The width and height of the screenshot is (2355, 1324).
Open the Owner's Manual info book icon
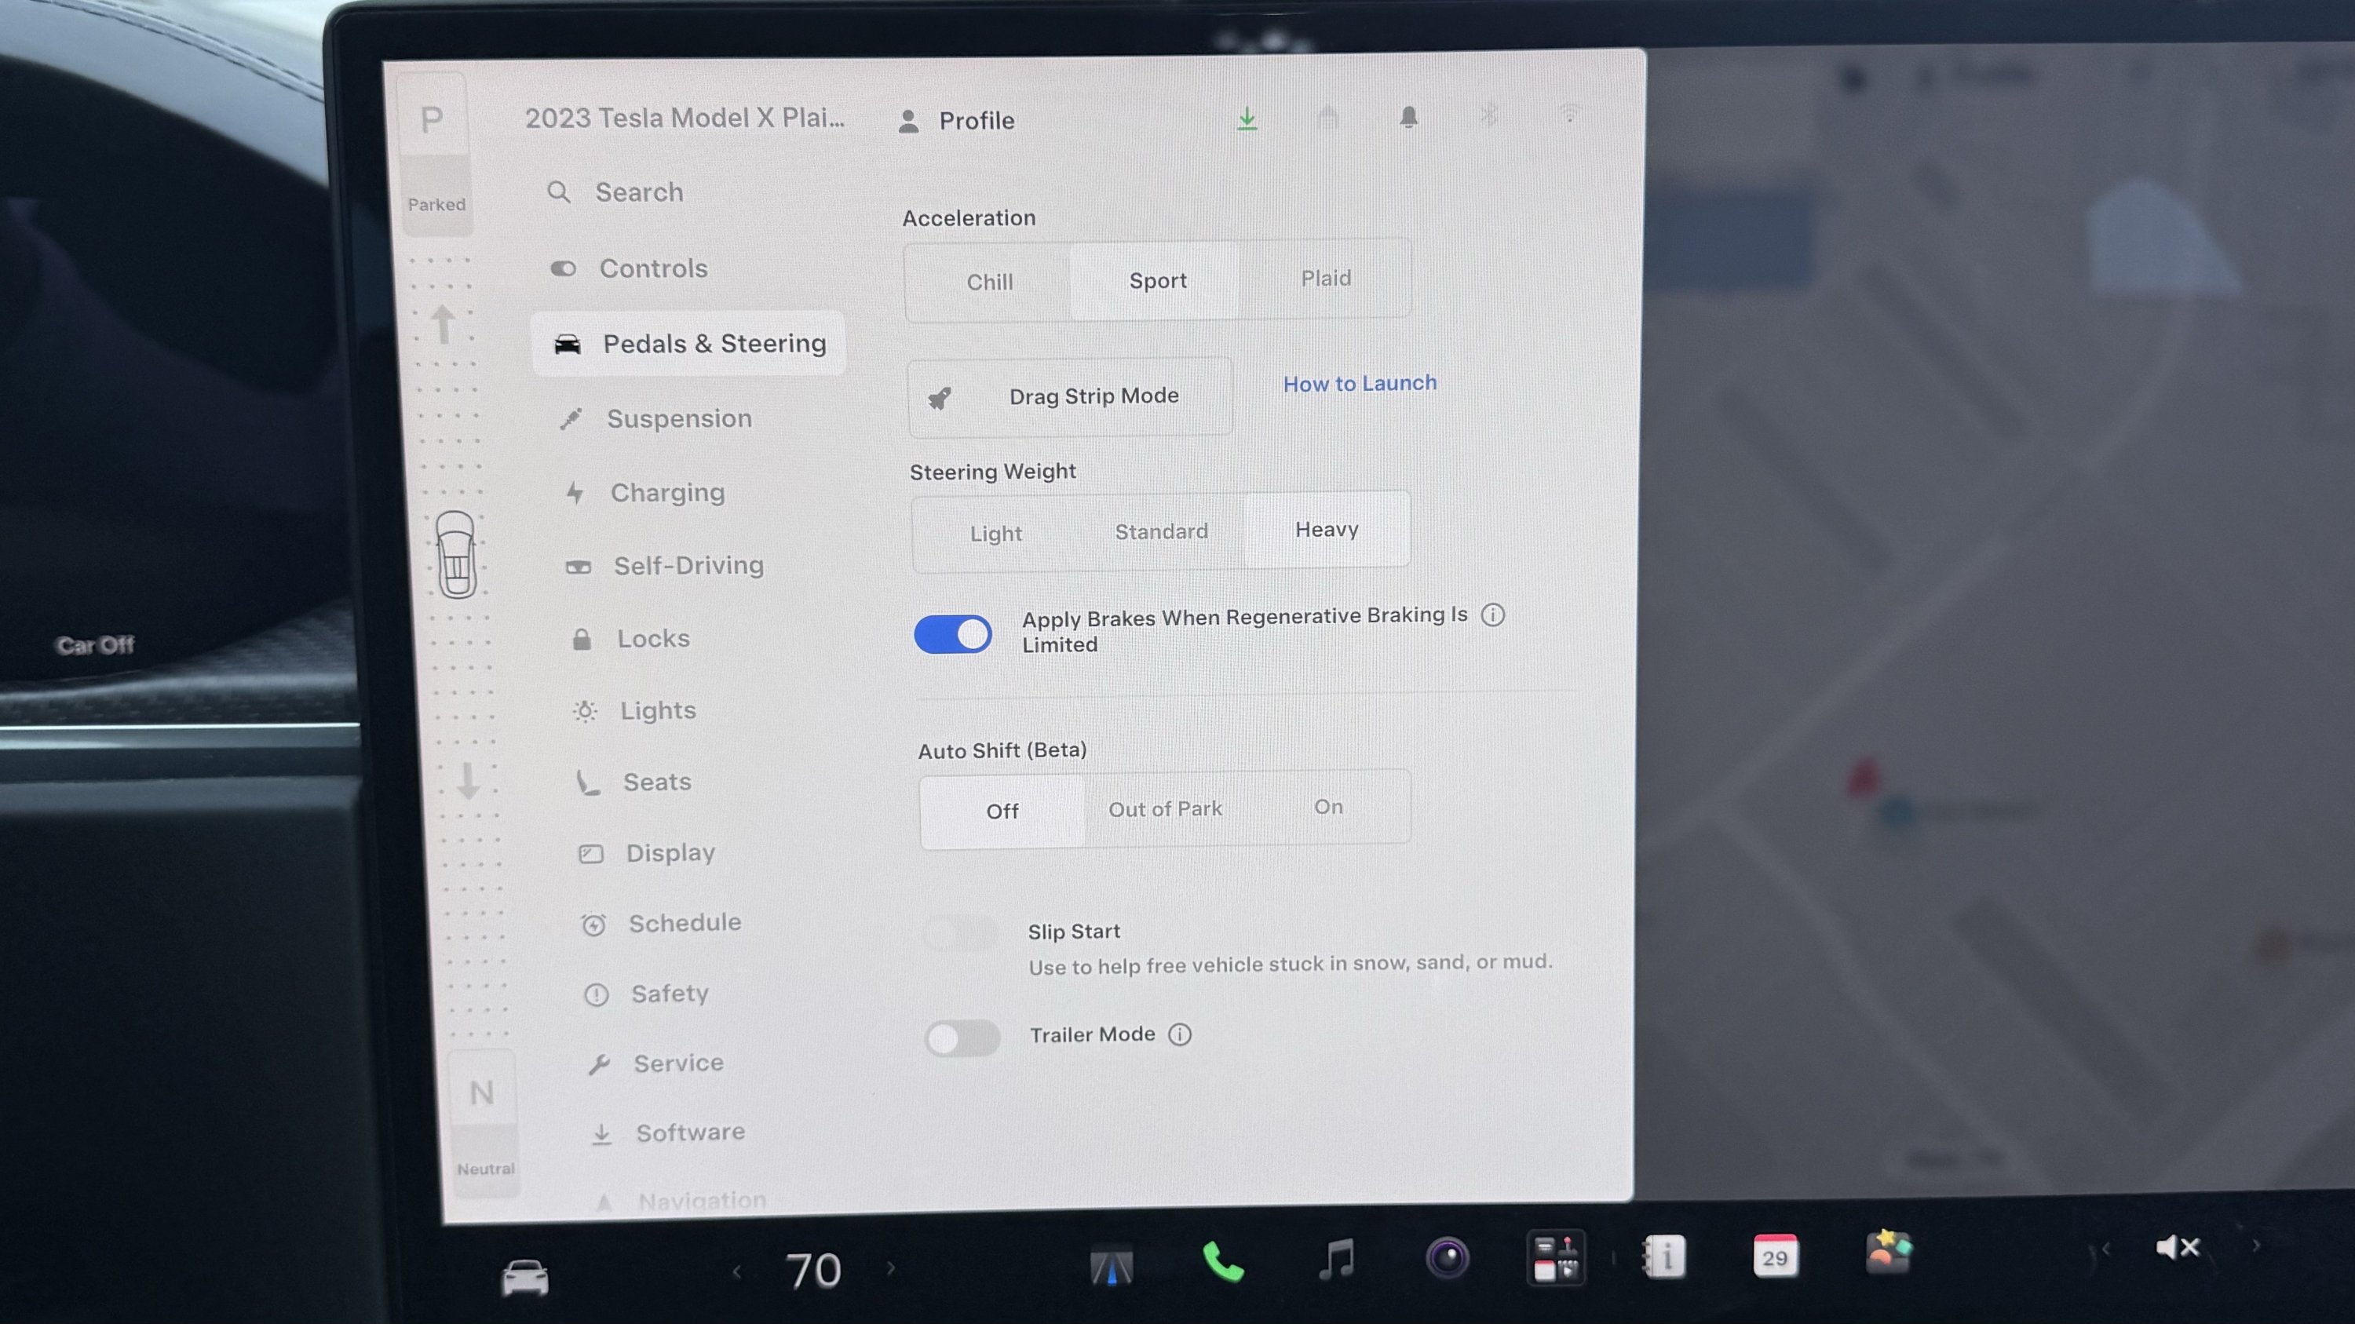(x=1664, y=1257)
